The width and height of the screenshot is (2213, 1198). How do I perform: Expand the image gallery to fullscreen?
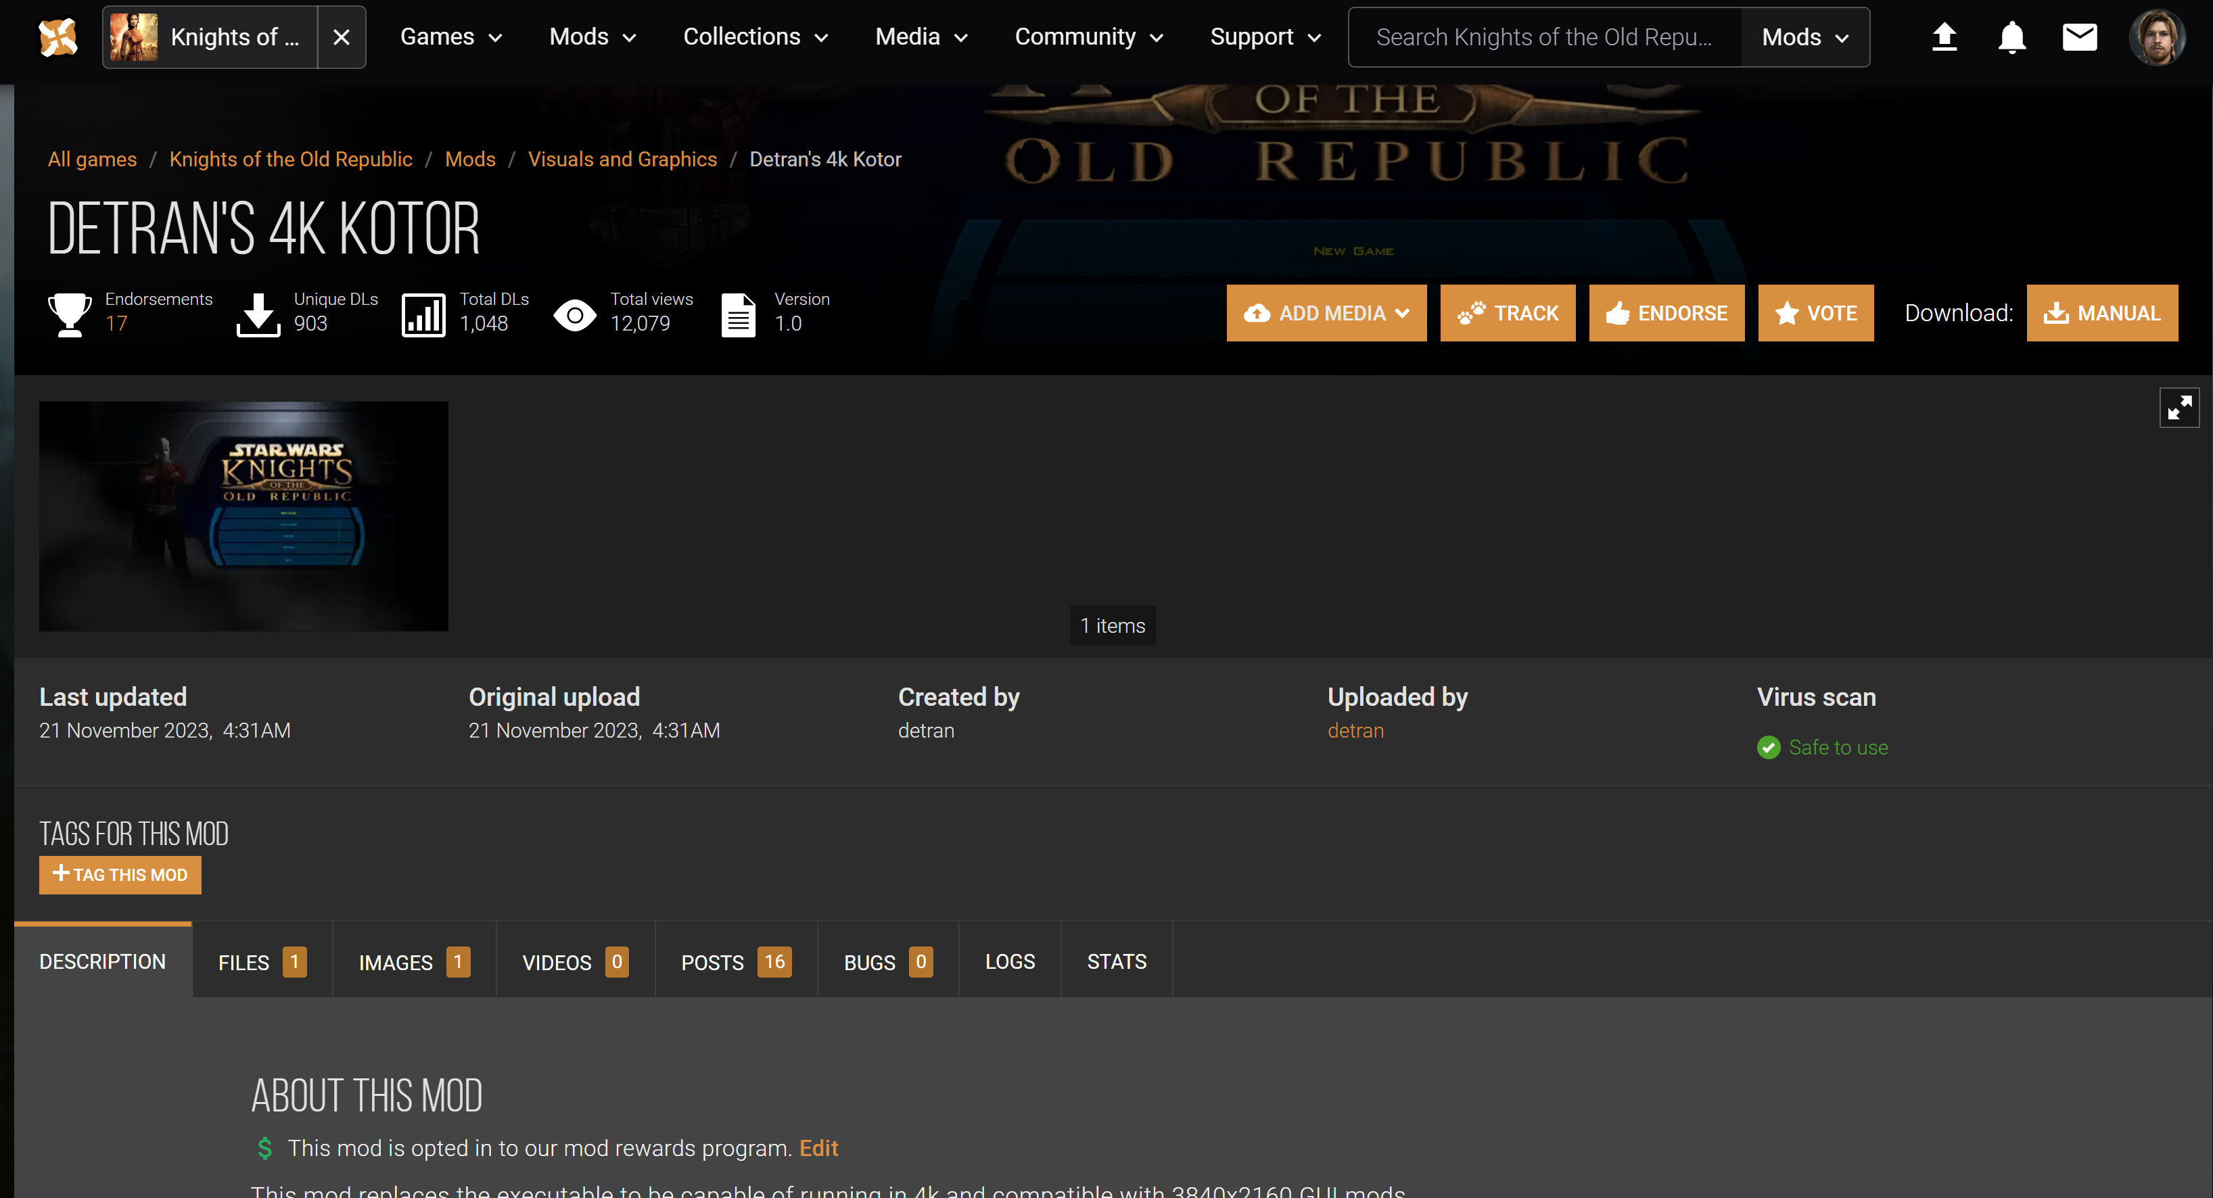pos(2179,407)
